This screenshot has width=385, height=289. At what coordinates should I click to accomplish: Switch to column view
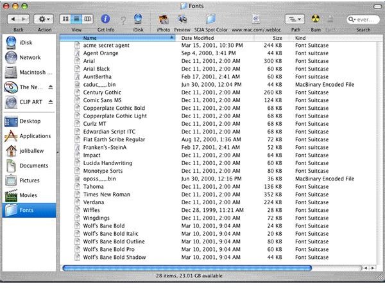(x=87, y=19)
